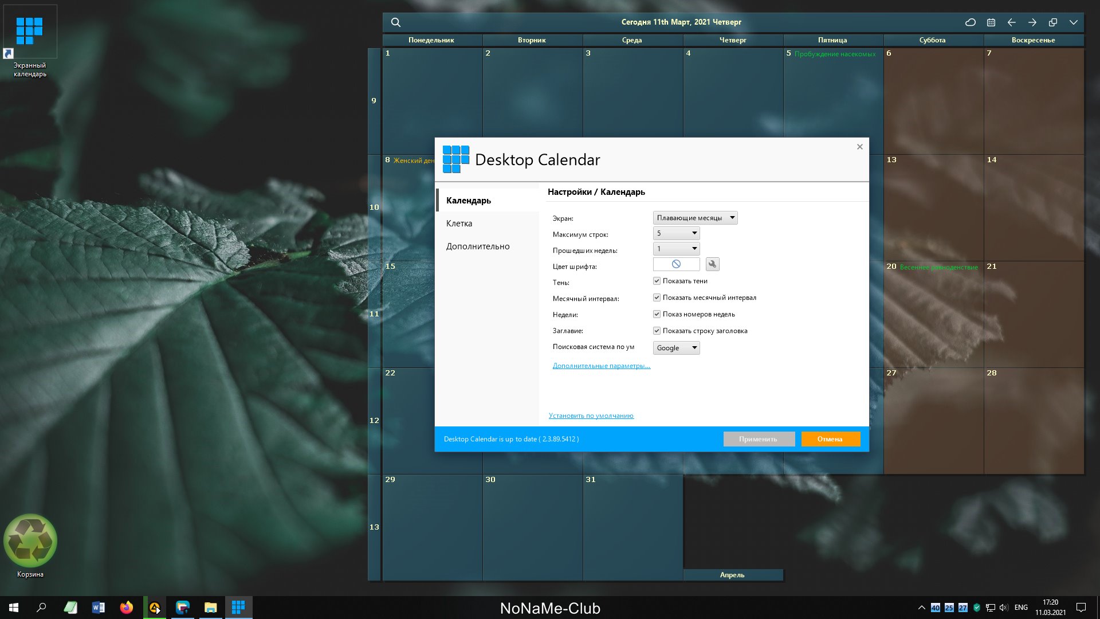The width and height of the screenshot is (1100, 619).
Task: Launch Firefox from taskbar
Action: (x=127, y=608)
